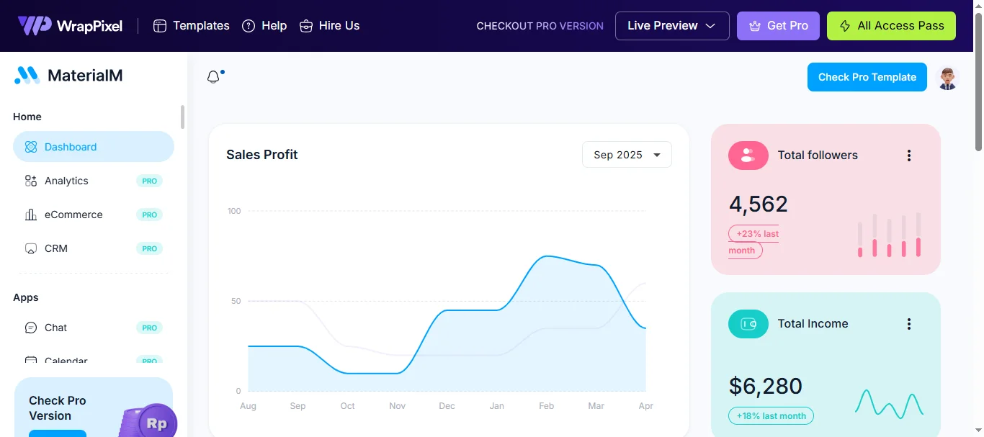Open the Templates menu
Viewport: 984px width, 437px height.
[x=192, y=26]
